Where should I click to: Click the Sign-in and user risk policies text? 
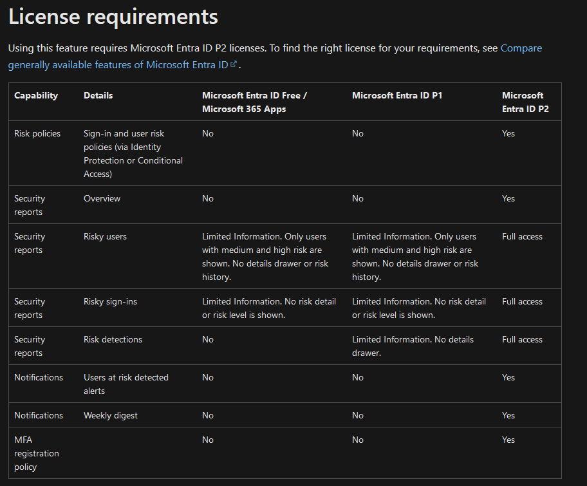[133, 154]
